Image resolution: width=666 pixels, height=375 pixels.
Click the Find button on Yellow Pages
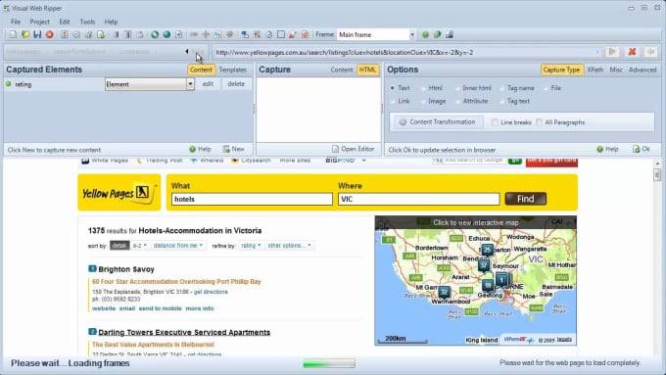[x=525, y=199]
